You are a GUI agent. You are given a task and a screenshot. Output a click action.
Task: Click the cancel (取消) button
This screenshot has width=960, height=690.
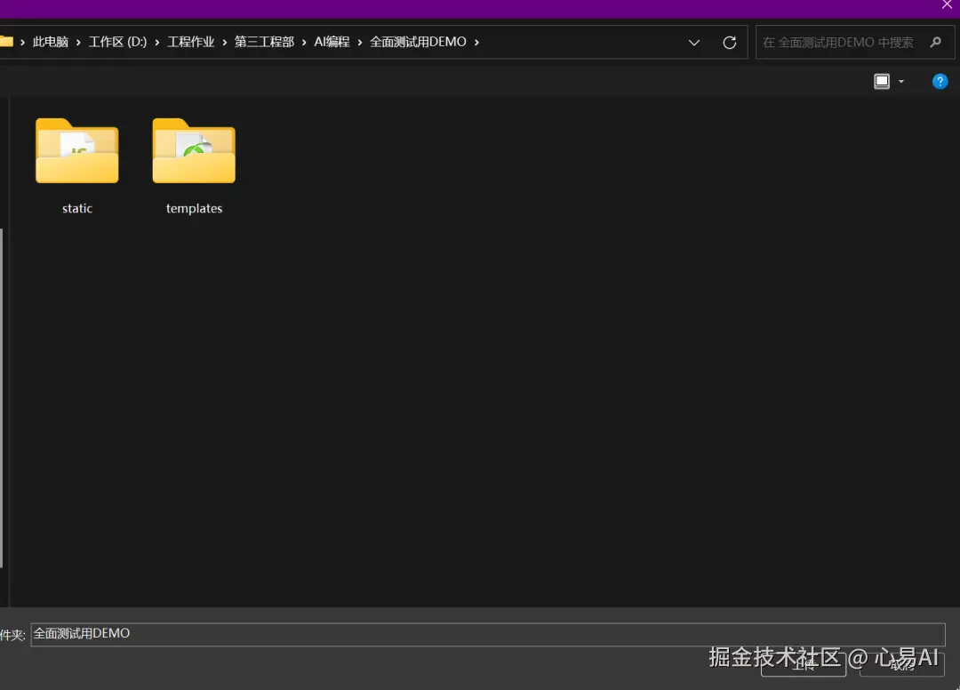coord(902,664)
